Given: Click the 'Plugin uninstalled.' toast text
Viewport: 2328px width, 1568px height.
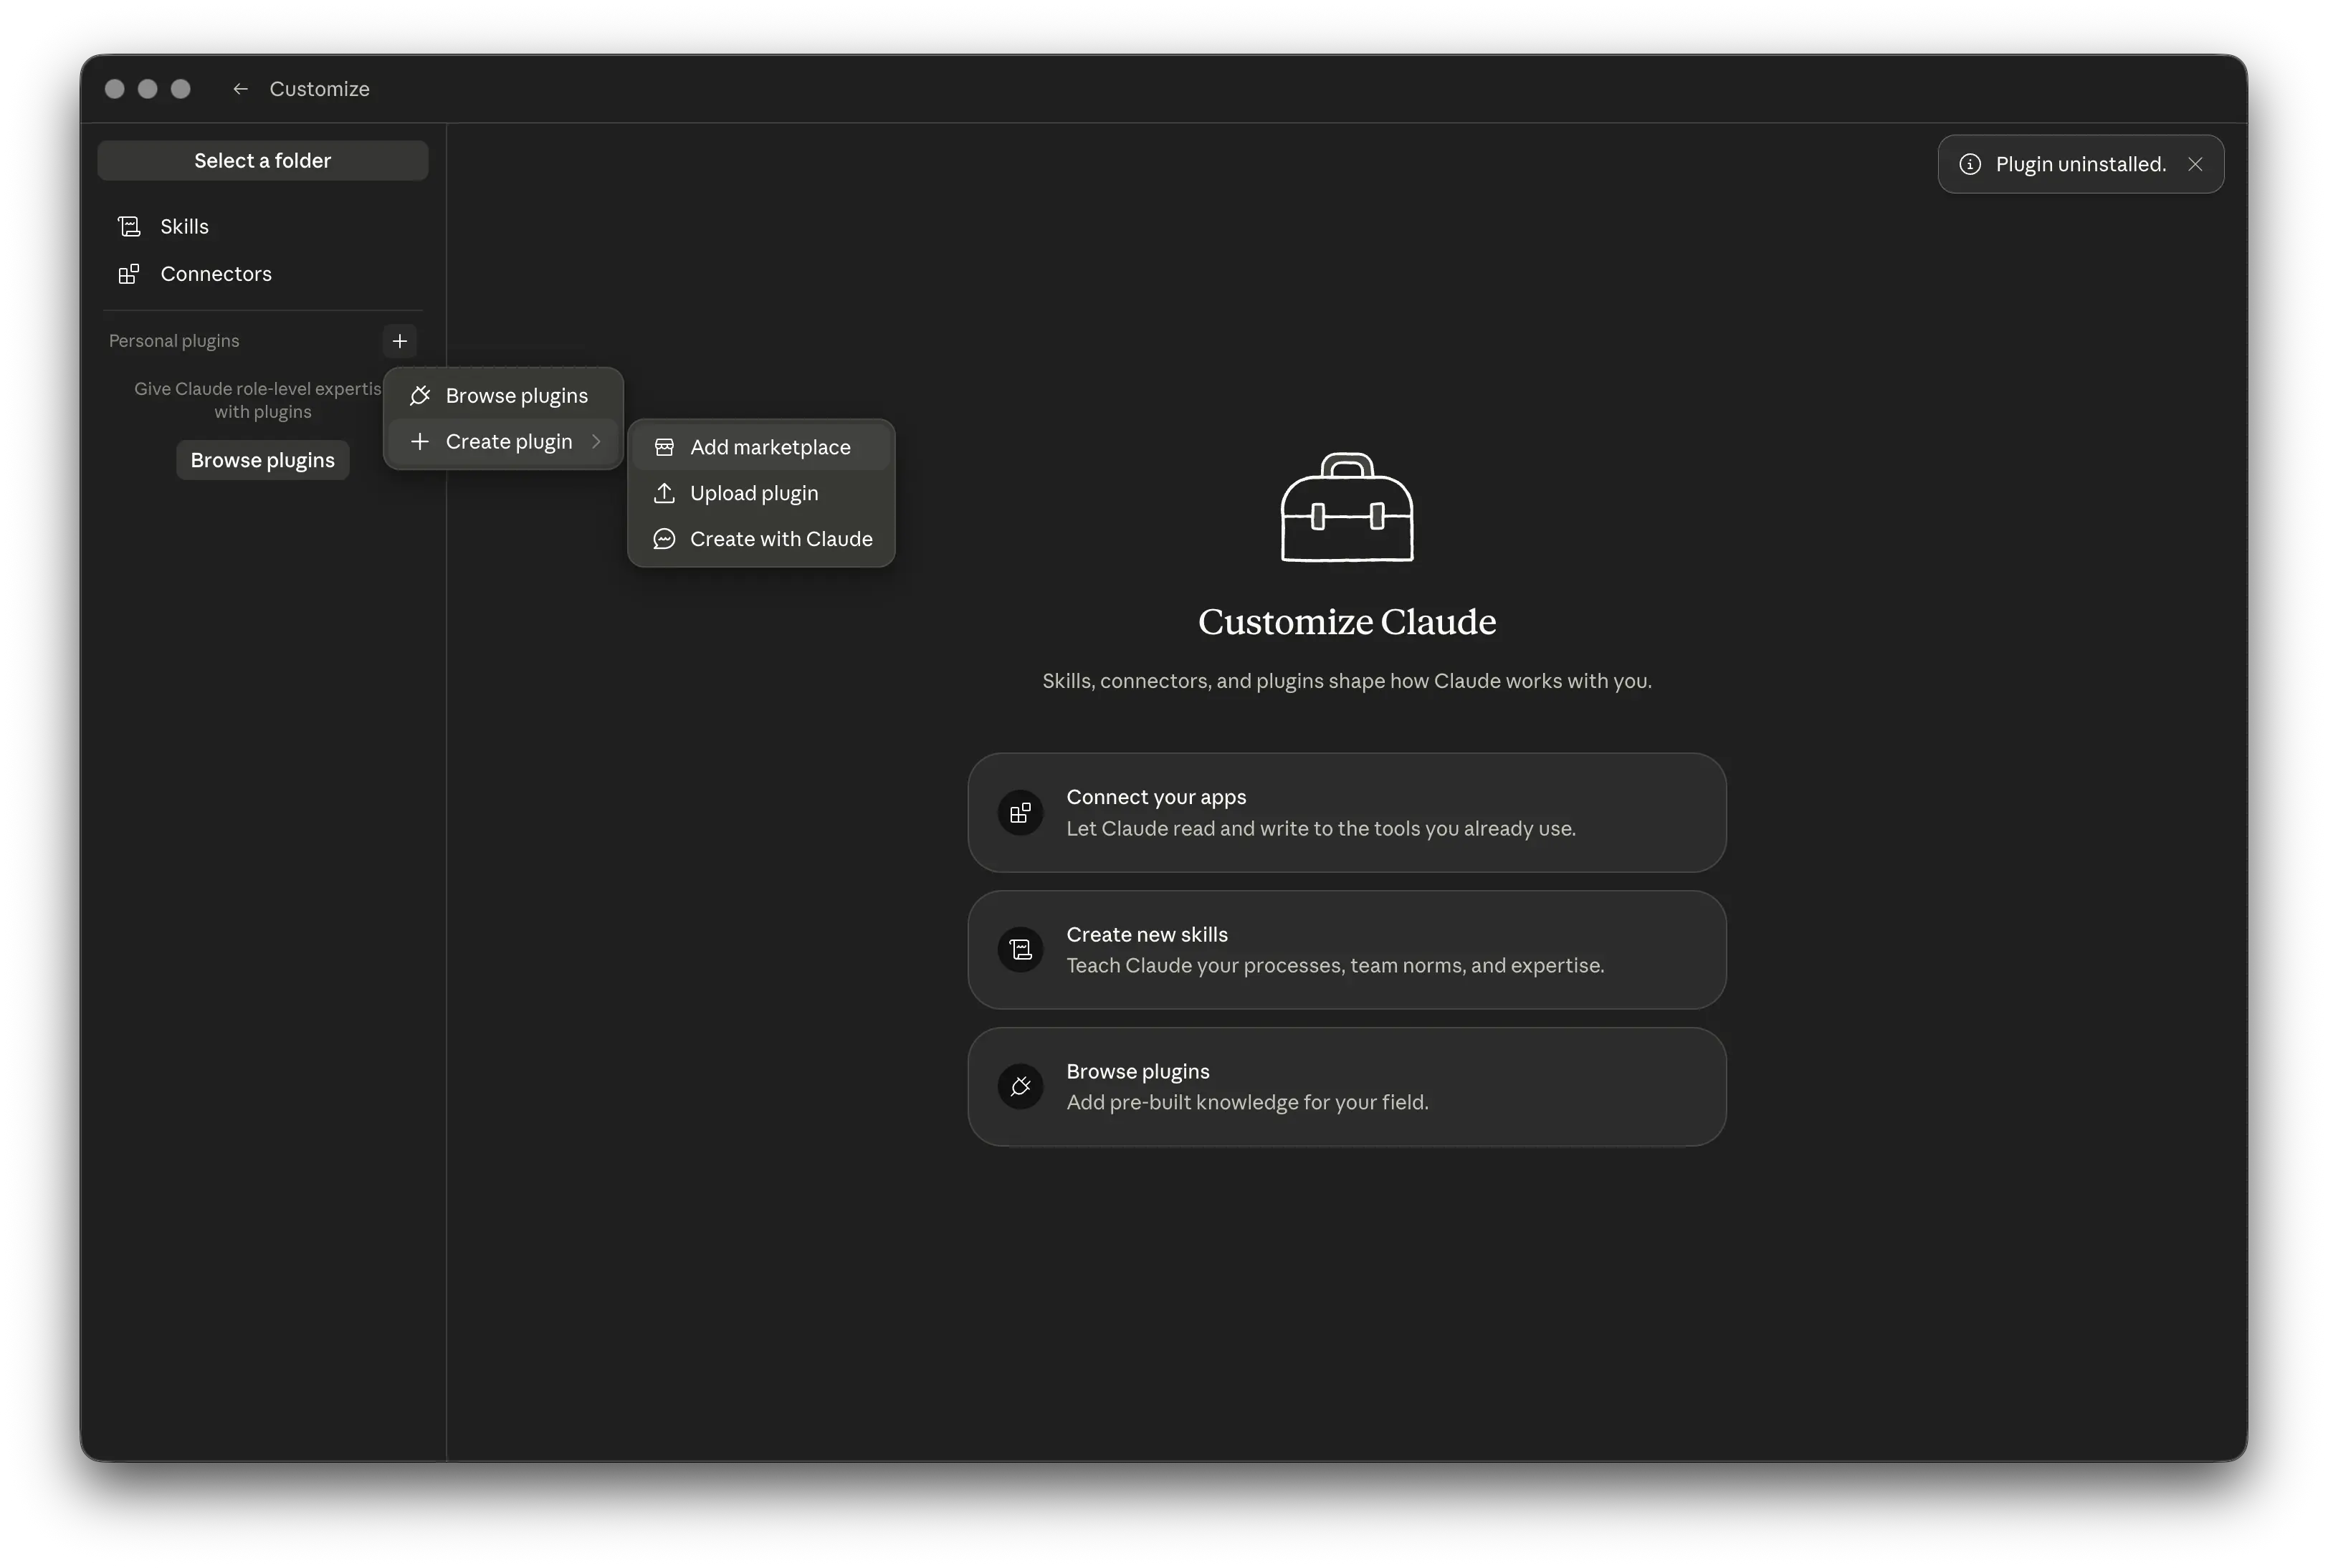Looking at the screenshot, I should tap(2081, 164).
